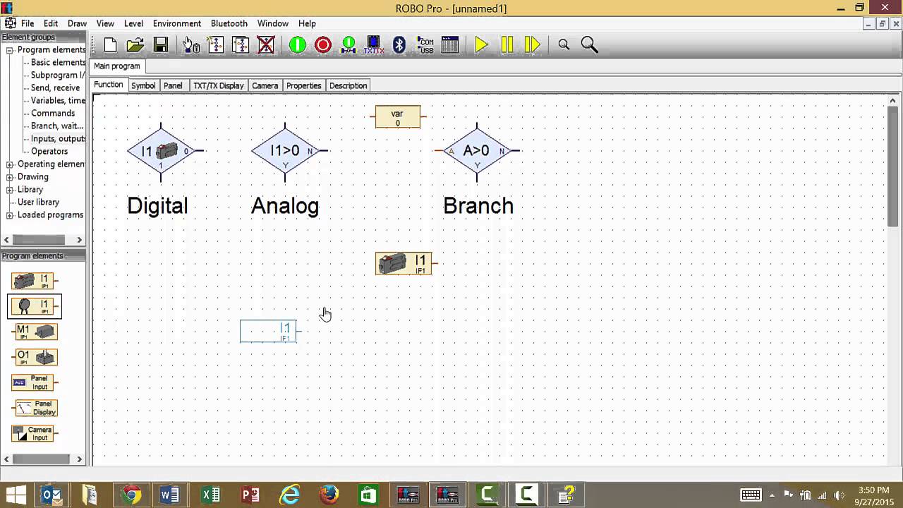Switch to the TXT/TX Display tab

pyautogui.click(x=219, y=85)
